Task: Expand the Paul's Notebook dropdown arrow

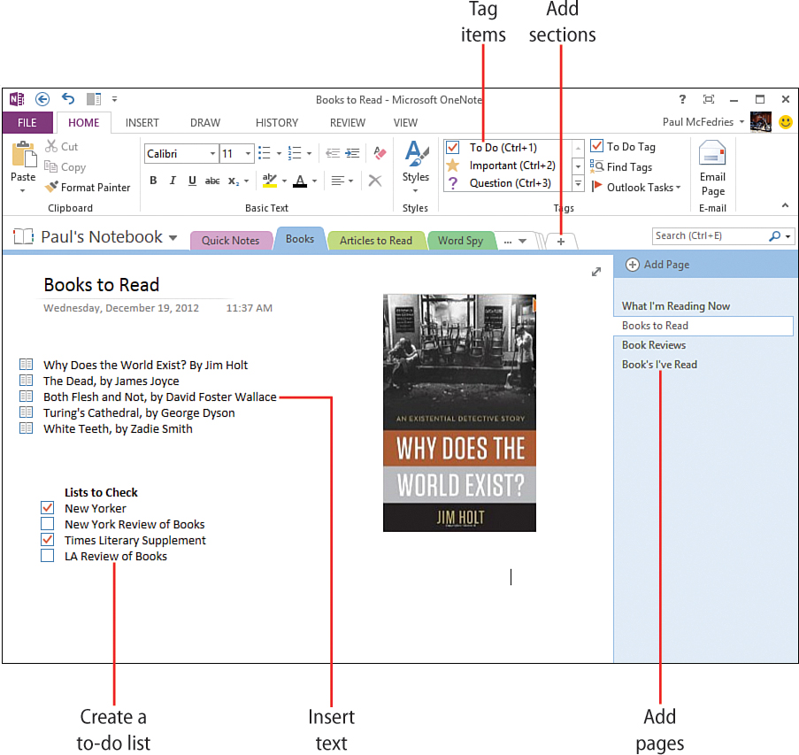Action: coord(173,237)
